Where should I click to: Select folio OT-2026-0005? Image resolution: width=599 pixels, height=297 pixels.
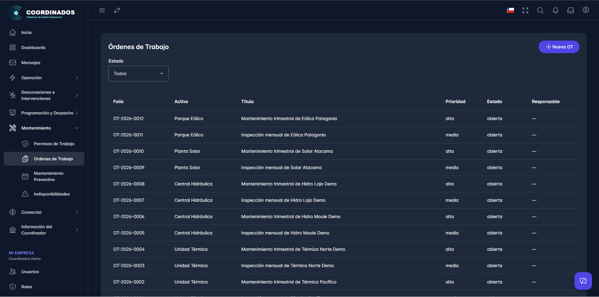click(129, 233)
